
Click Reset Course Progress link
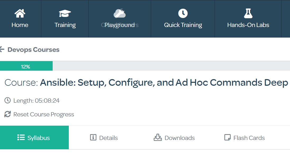[x=44, y=114]
